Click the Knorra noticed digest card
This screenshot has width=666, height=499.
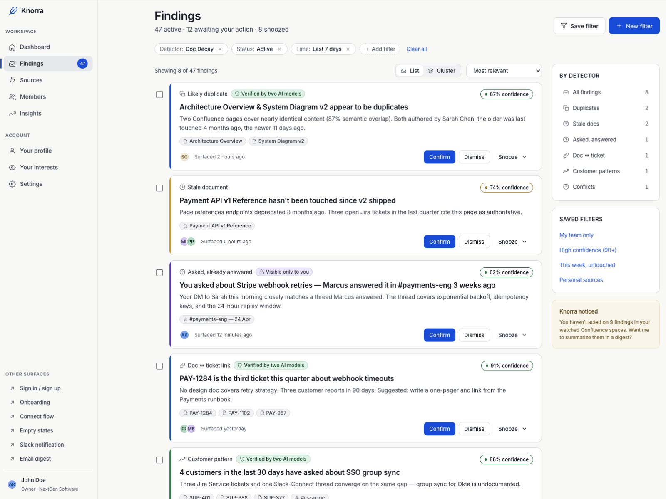[606, 324]
